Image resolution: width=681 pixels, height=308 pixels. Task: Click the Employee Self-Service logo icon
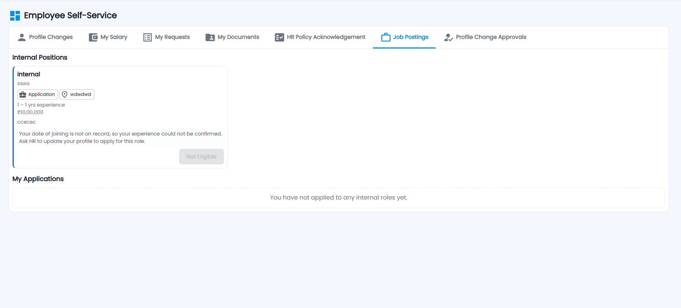[x=15, y=16]
